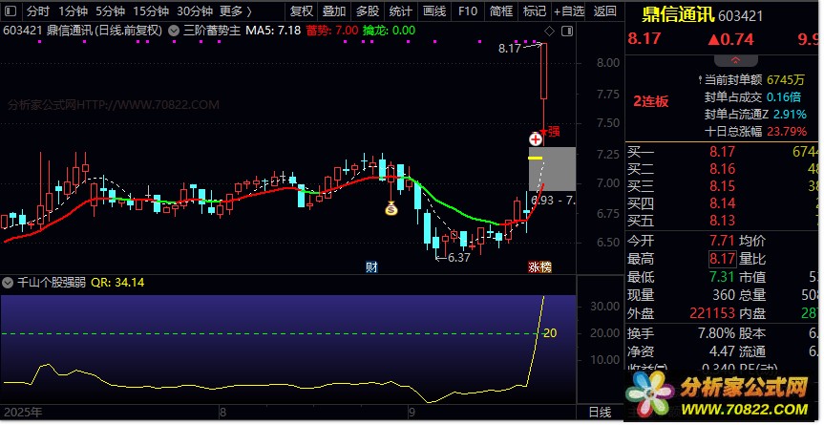This screenshot has width=824, height=425.
Task: Switch to 简框 layout
Action: tap(501, 11)
